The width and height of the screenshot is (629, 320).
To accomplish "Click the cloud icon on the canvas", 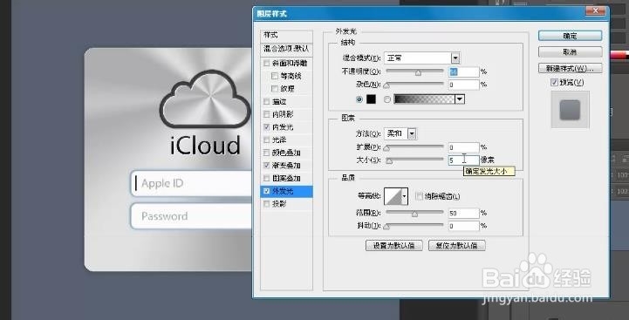I will 205,99.
